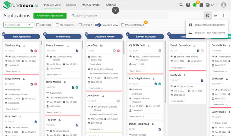The width and height of the screenshot is (231, 136).
Task: Click the document icon beside the bell
Action: pos(201,5)
